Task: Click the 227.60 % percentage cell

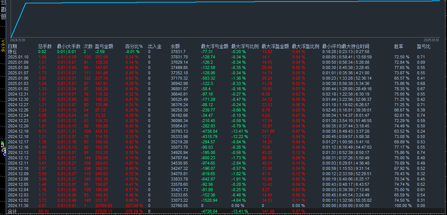Action: tap(134, 206)
